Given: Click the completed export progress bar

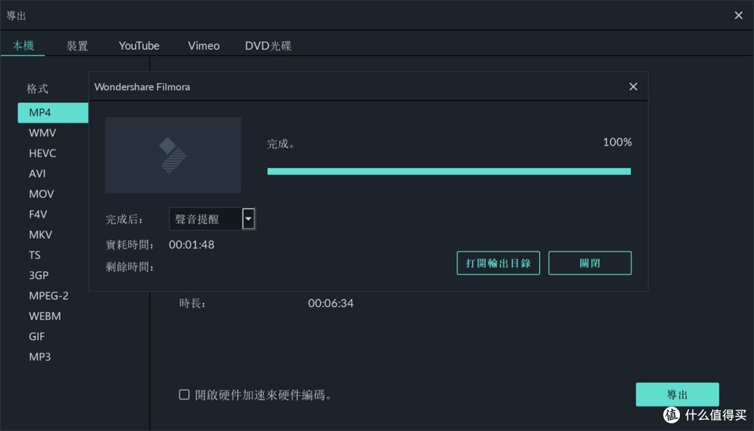Looking at the screenshot, I should pyautogui.click(x=449, y=172).
